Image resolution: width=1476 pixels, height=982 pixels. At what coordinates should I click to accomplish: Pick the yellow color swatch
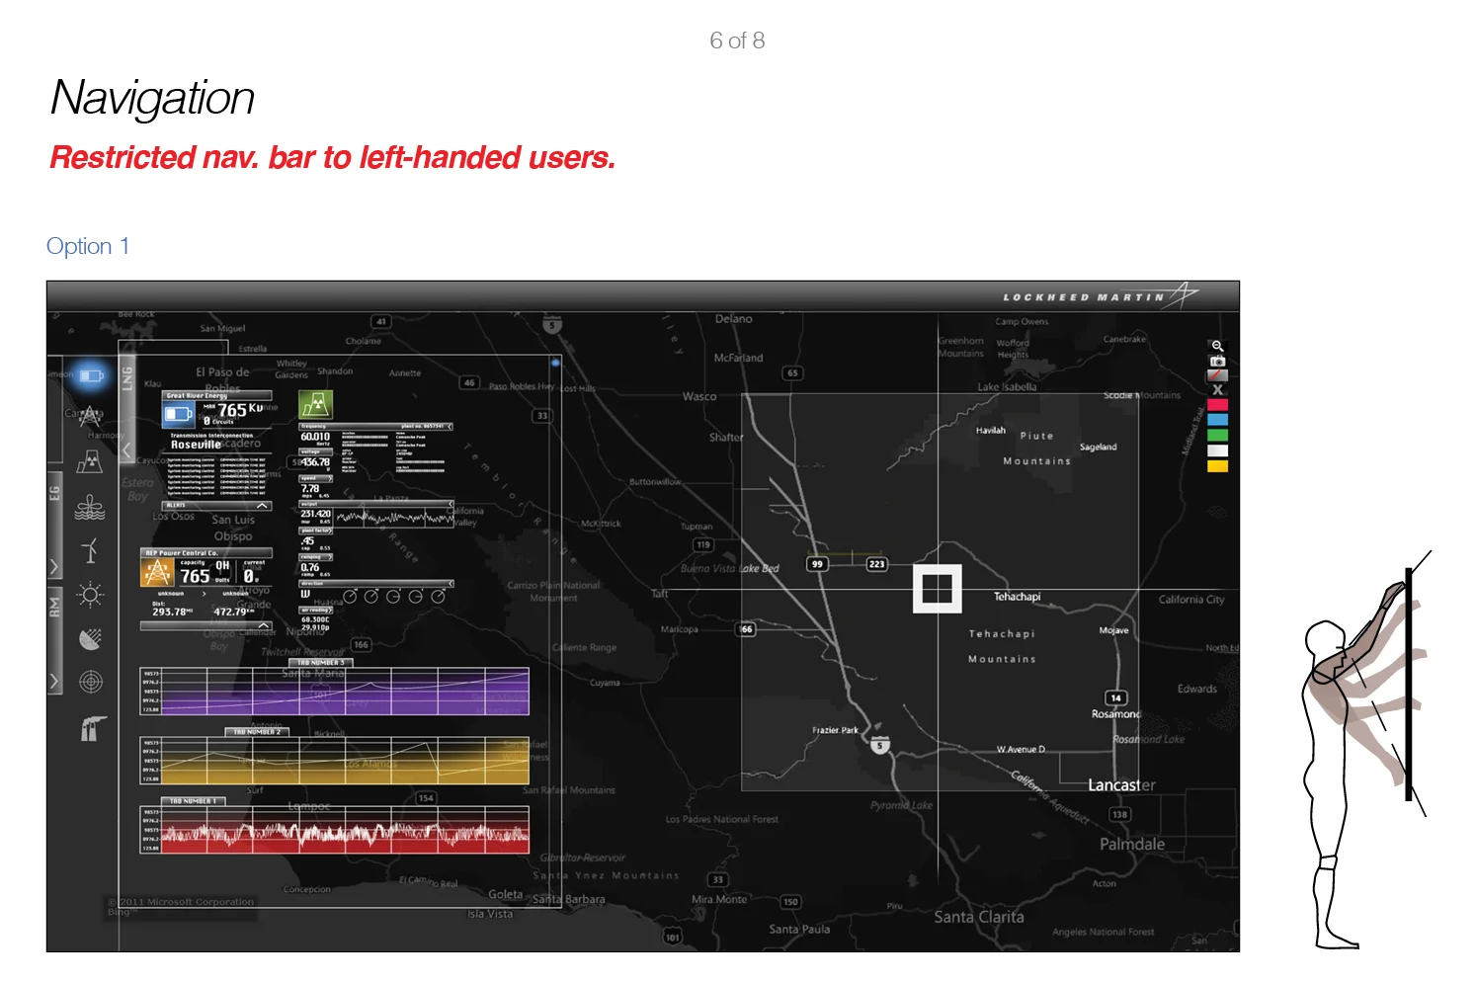1217,465
